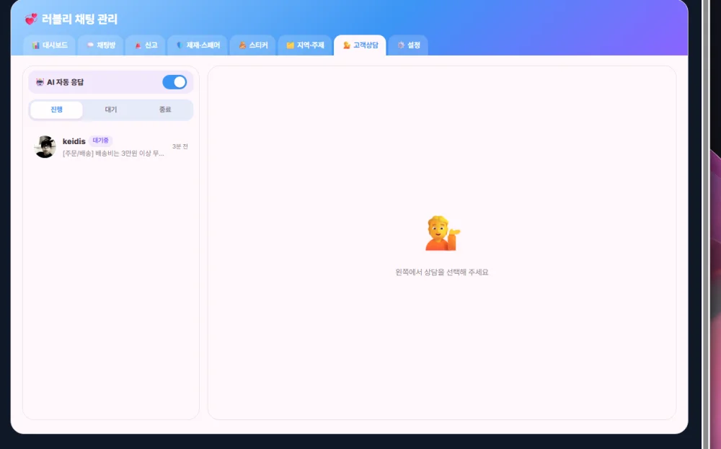Click the 러블리 채팅 관리 title
The image size is (721, 449).
(x=79, y=19)
